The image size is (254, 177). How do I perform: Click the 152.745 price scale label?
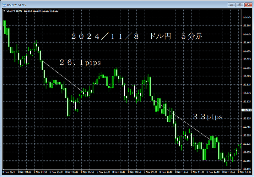(x=246, y=93)
